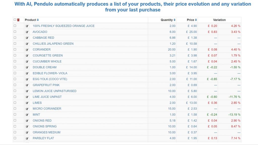Select the Courgette Green row checkbox
The image size is (258, 145).
[15, 55]
